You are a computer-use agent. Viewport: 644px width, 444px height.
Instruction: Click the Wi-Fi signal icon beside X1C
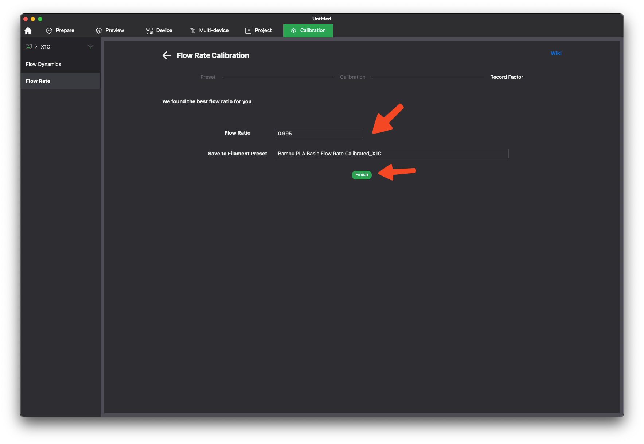point(91,46)
